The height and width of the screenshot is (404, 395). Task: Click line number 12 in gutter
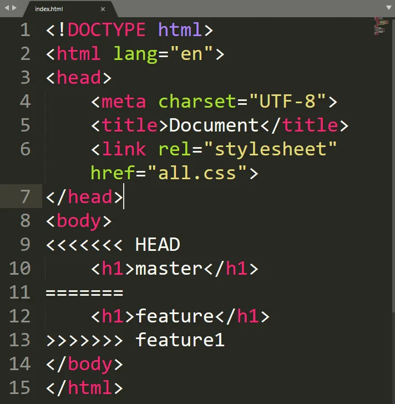(20, 316)
